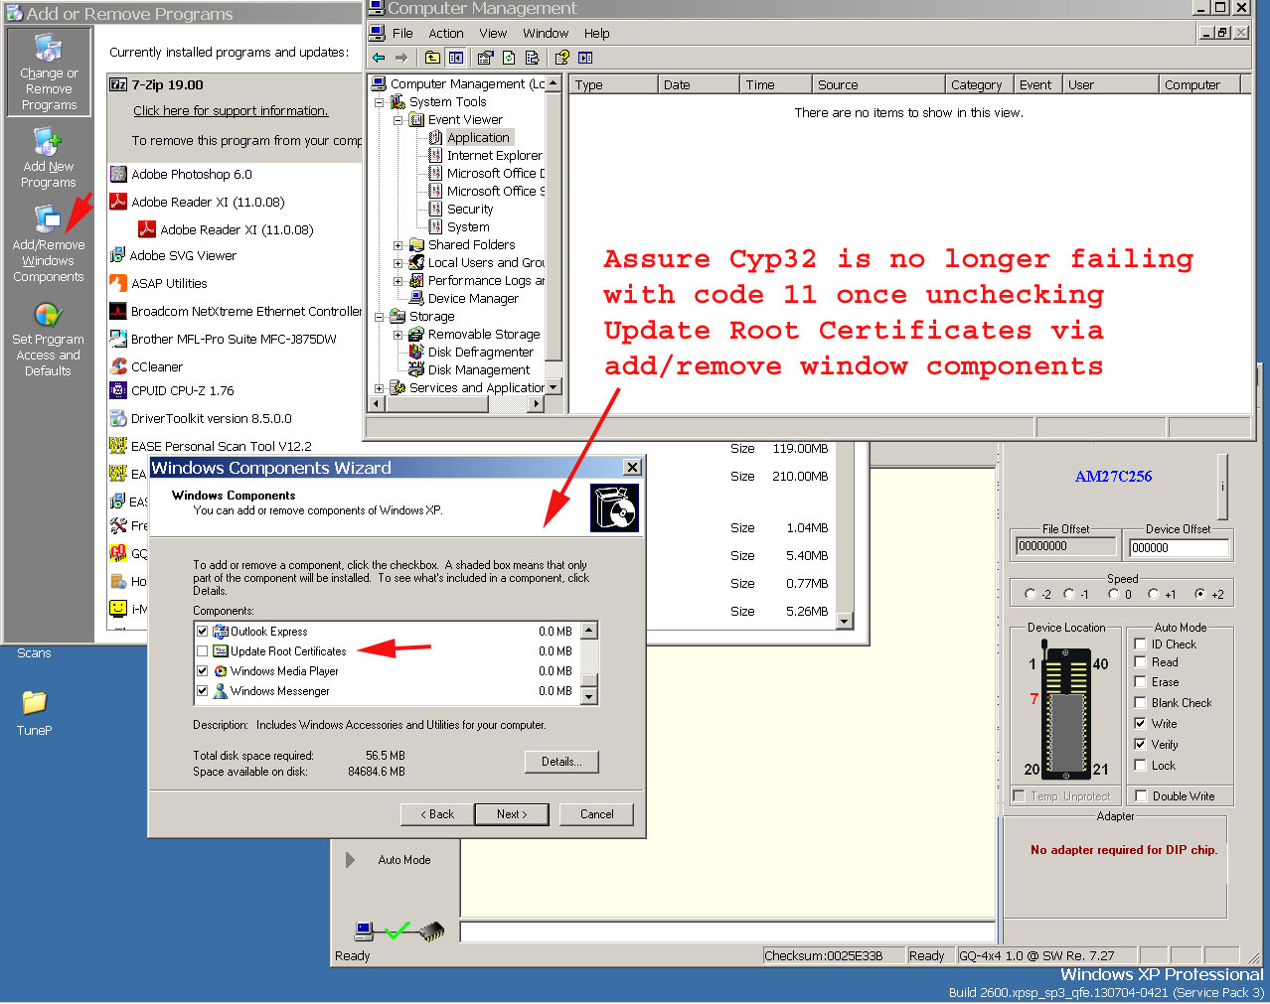The image size is (1270, 1004).
Task: Select the speed +1 radio button
Action: pos(1153,594)
